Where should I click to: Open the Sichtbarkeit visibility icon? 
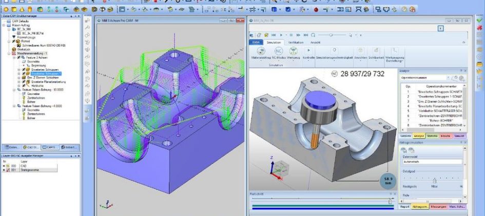click(x=377, y=51)
